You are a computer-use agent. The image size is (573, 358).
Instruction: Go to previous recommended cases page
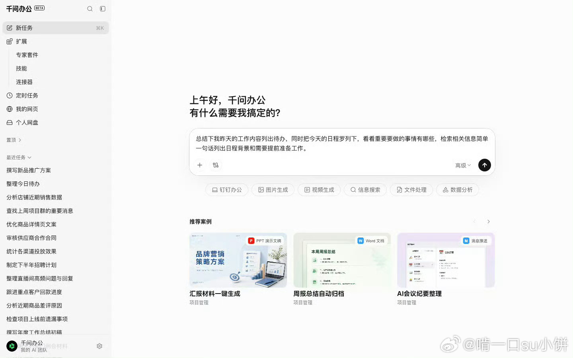click(474, 222)
